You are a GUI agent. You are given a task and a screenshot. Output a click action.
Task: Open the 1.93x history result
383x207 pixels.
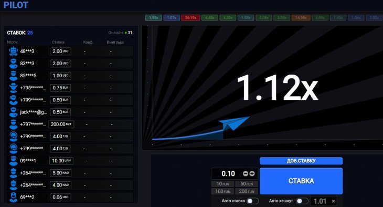coord(153,18)
